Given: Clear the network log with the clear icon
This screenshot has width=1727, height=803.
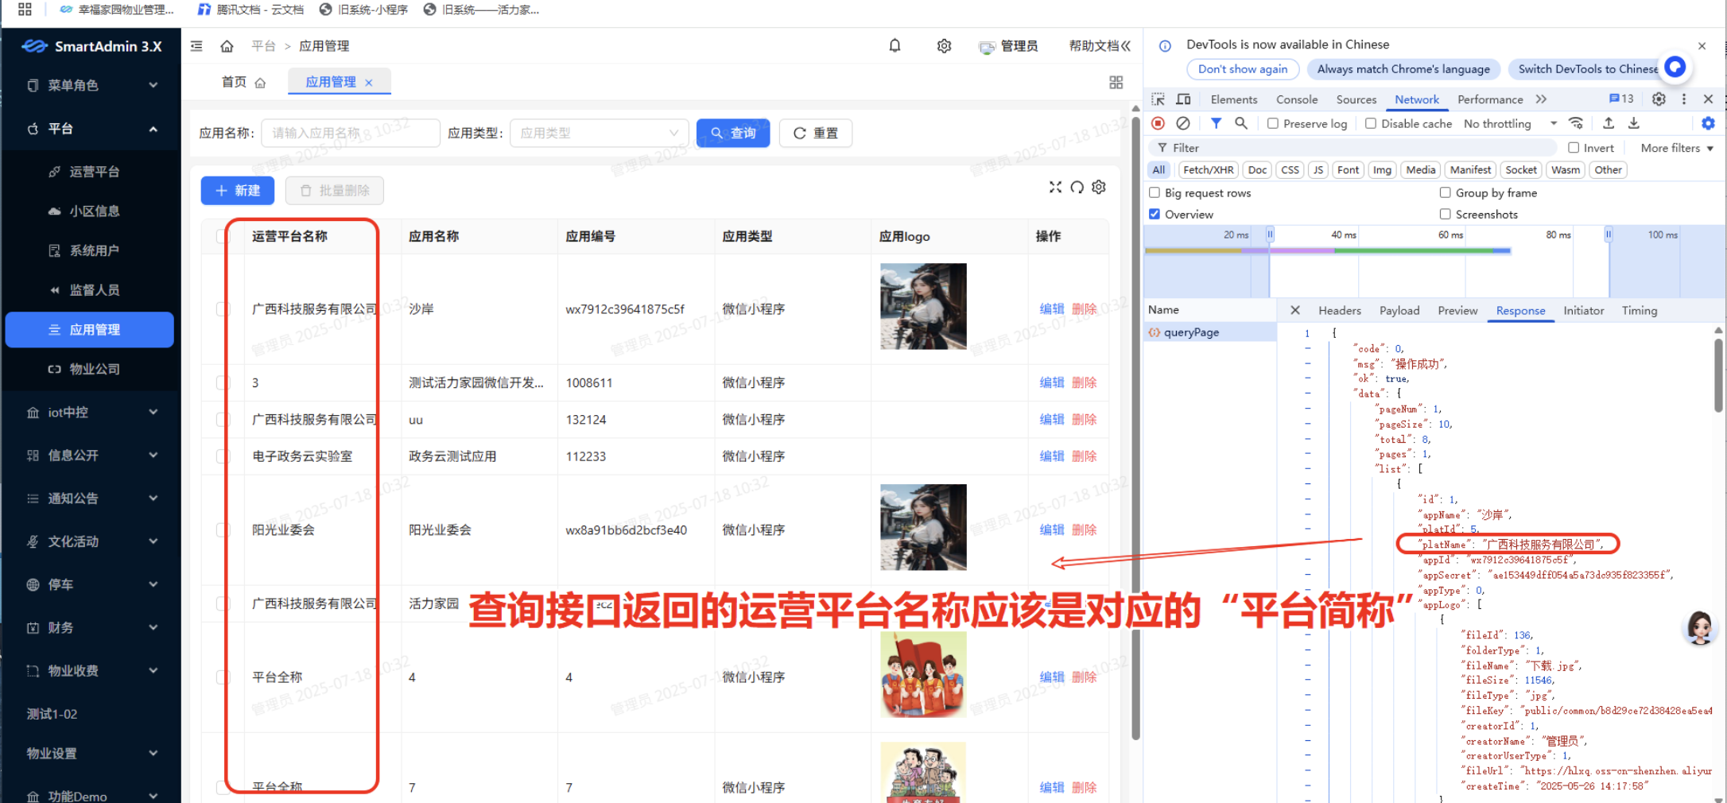Looking at the screenshot, I should pos(1184,123).
